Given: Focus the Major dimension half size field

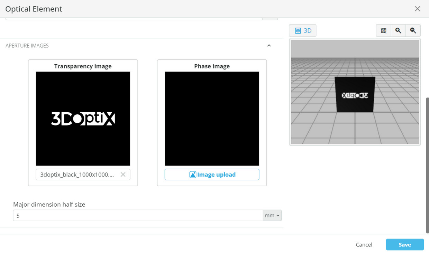Looking at the screenshot, I should point(138,215).
